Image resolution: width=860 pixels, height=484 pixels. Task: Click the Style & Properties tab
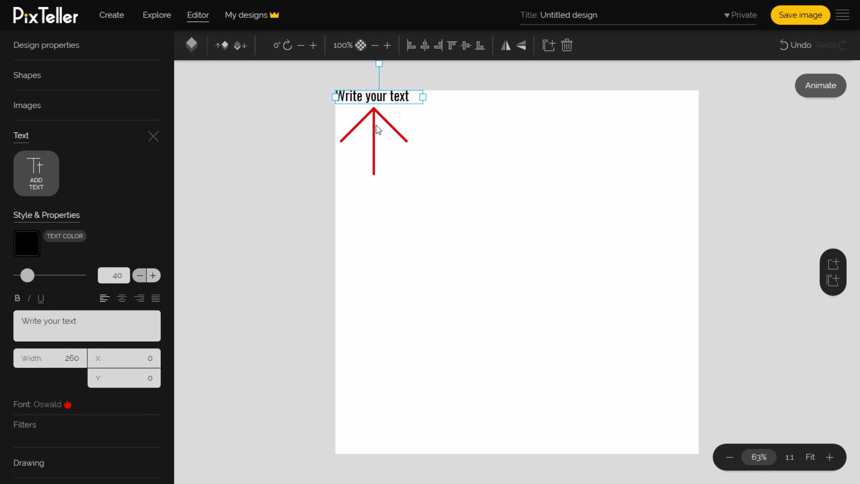point(47,215)
